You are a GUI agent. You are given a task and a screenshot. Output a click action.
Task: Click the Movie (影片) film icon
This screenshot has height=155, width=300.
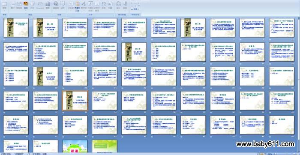(118, 5)
